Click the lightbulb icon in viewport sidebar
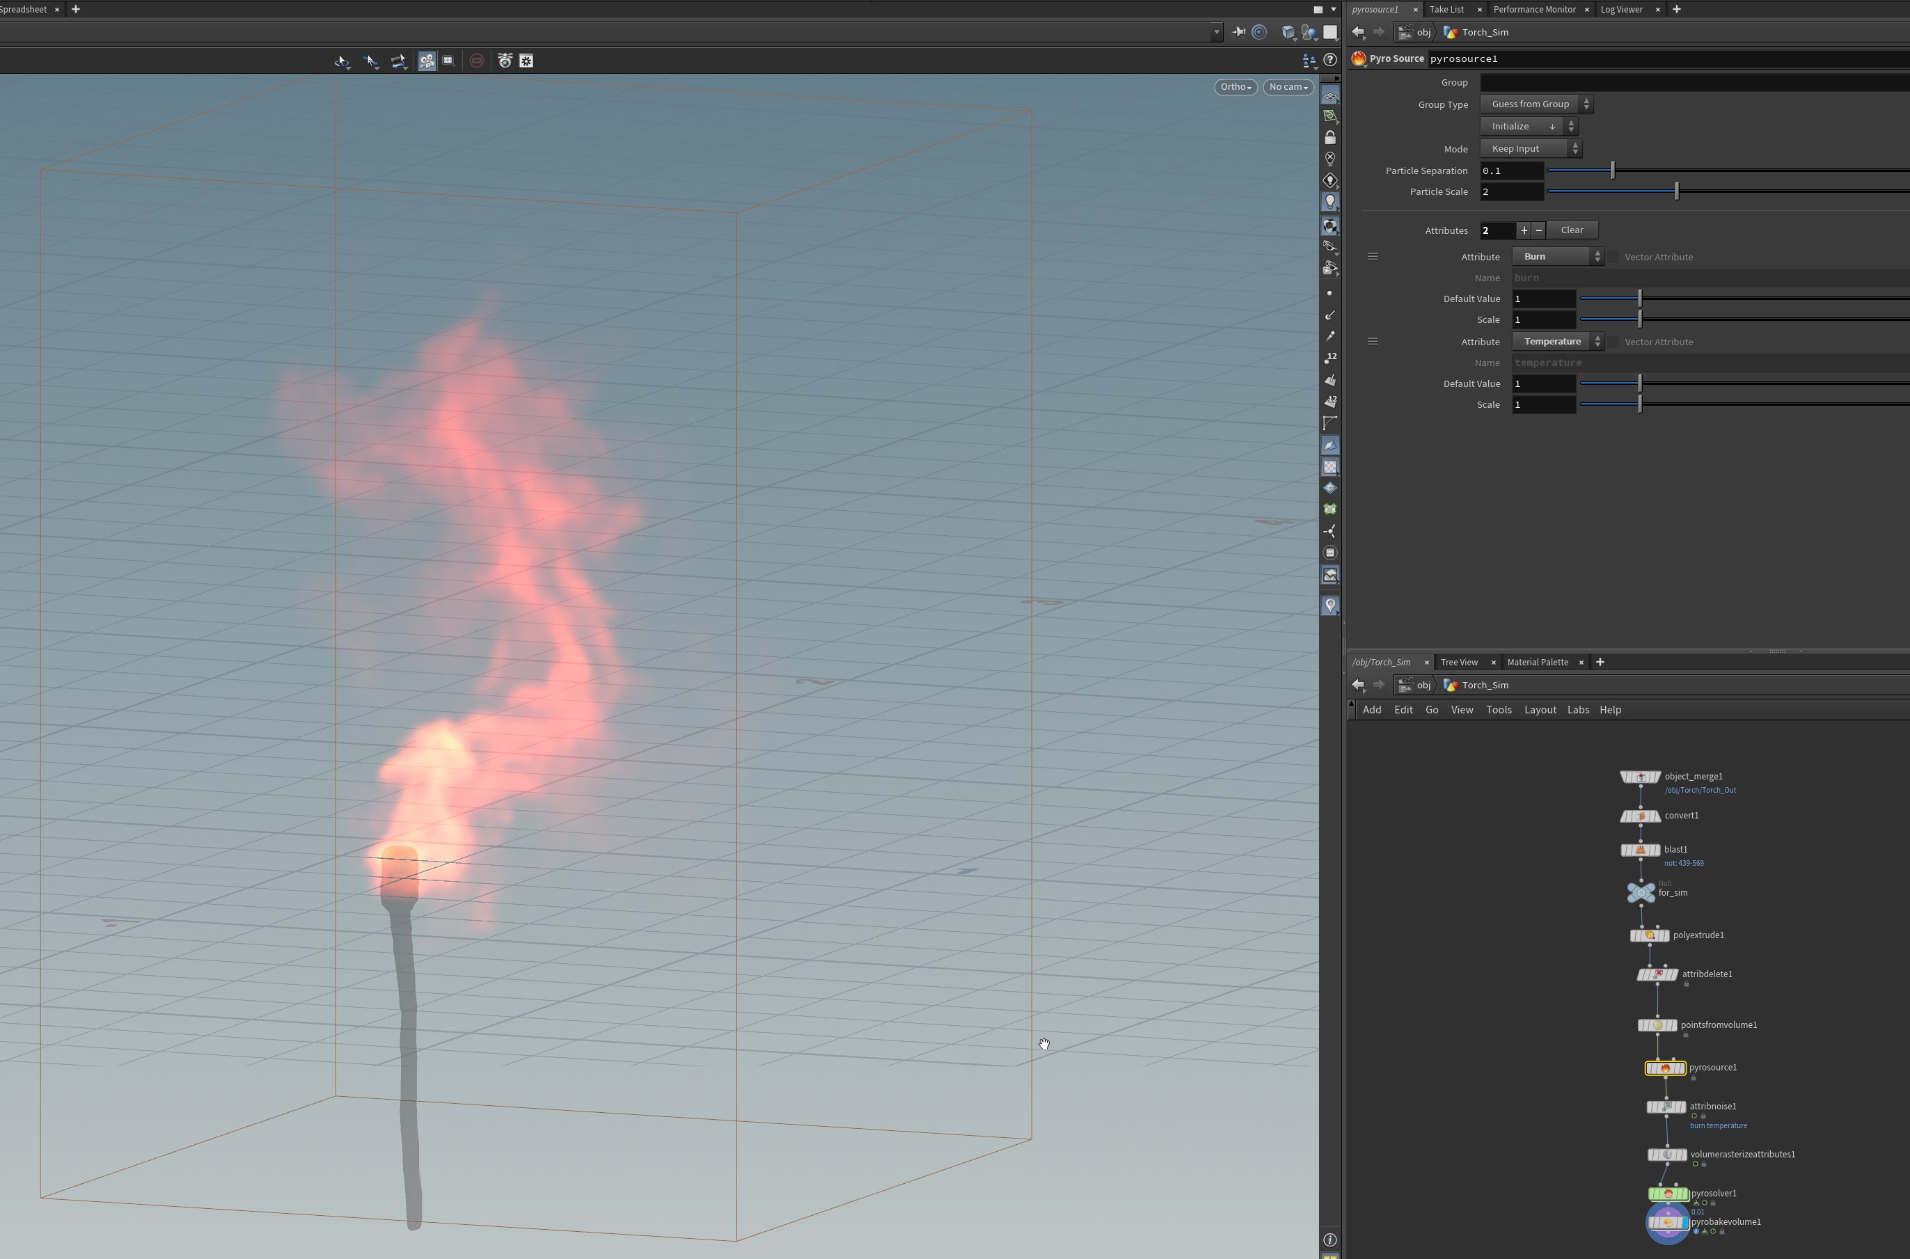 tap(1329, 202)
